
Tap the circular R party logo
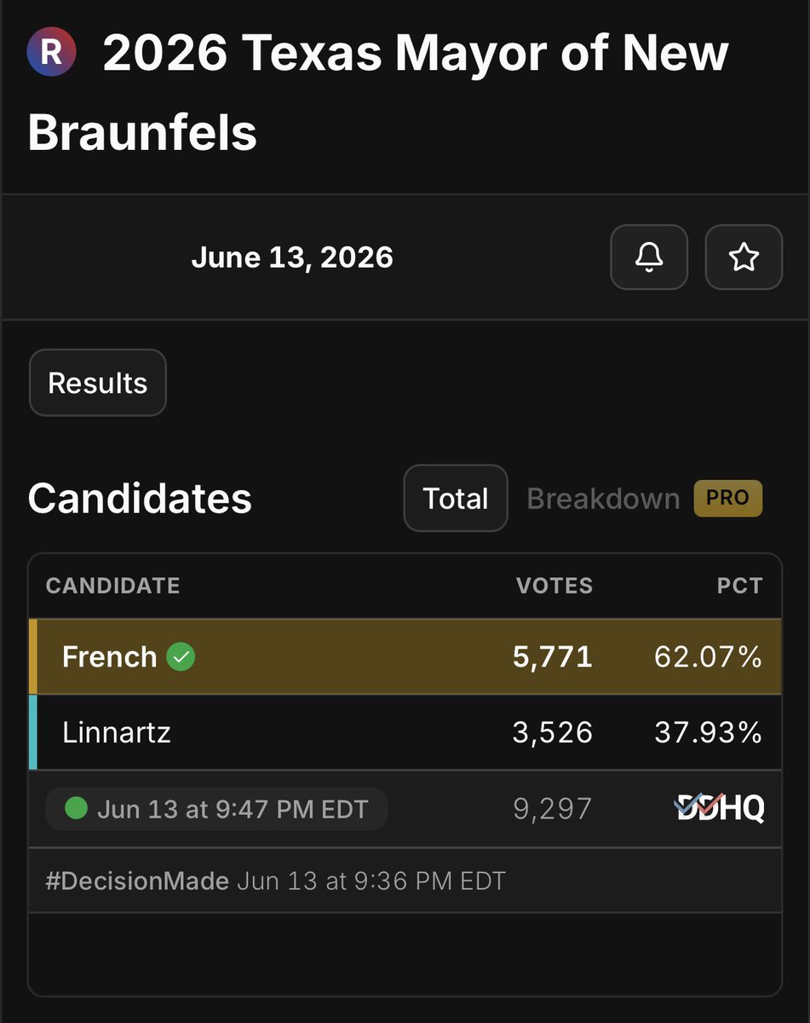pos(51,52)
